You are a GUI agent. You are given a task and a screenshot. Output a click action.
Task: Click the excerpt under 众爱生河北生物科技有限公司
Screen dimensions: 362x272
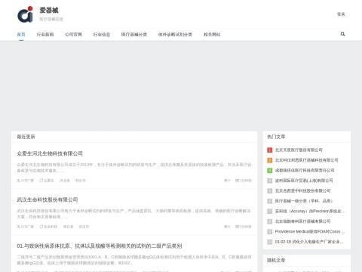point(134,168)
